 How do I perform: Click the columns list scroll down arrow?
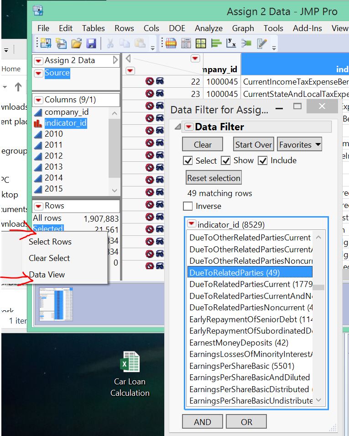[115, 191]
